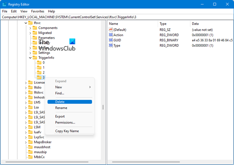Expand the MapsBroker key

(x=26, y=142)
